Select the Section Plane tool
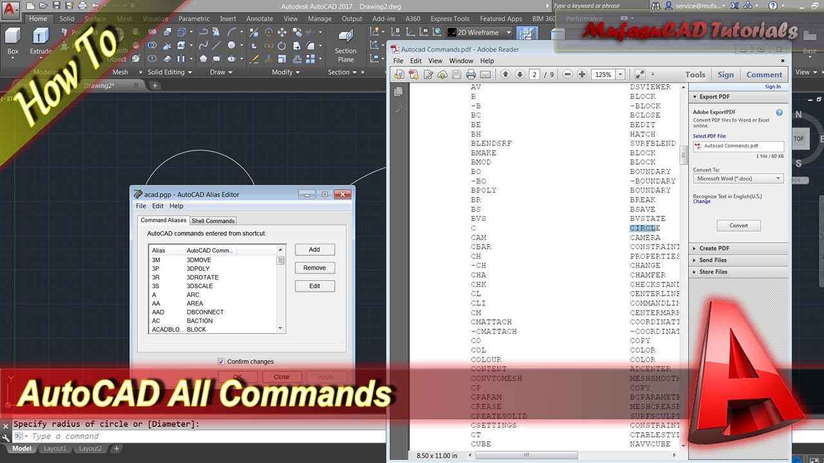Image resolution: width=824 pixels, height=463 pixels. (x=346, y=45)
